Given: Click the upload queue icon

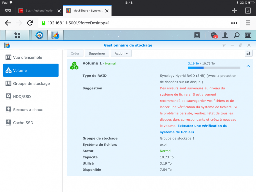Looking at the screenshot, I should coord(197,35).
